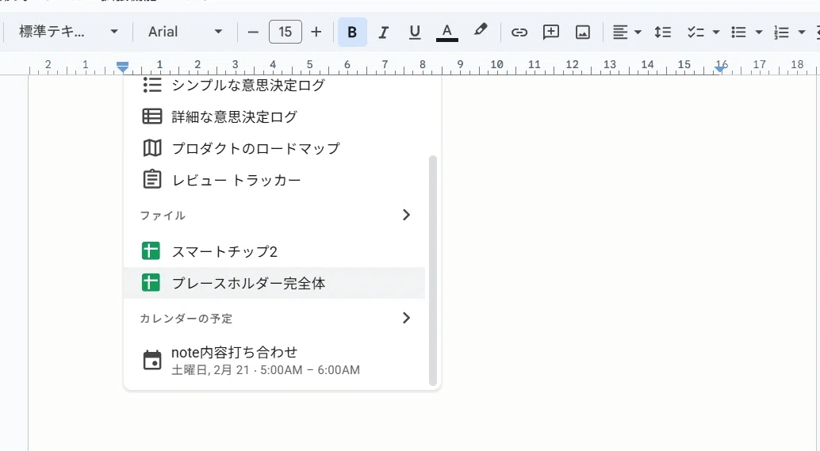Screen dimensions: 820x451
Task: Open the highlight color pen tool
Action: pyautogui.click(x=480, y=30)
